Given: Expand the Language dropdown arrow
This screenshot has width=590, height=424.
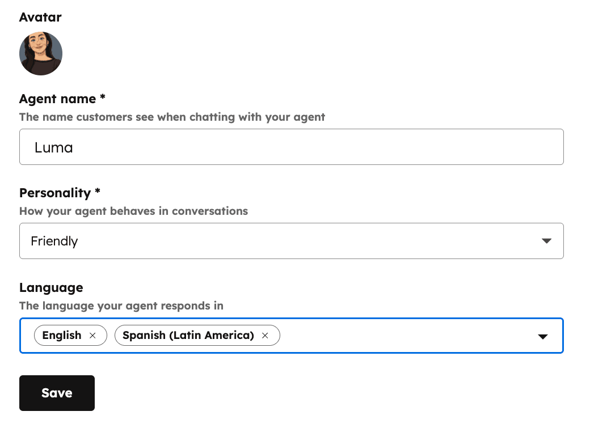Looking at the screenshot, I should [542, 336].
